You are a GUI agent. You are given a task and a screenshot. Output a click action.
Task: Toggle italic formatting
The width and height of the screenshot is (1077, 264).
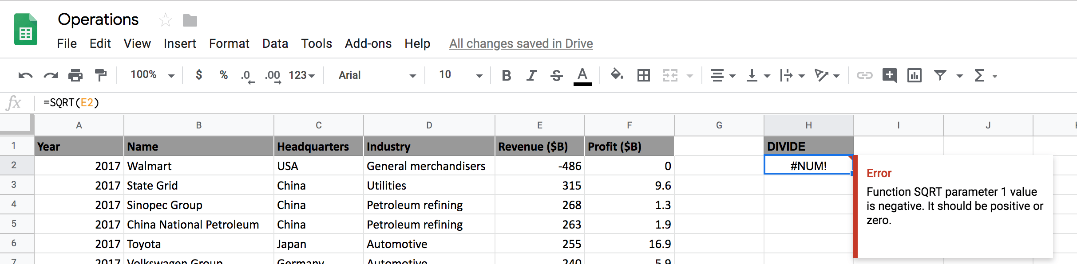point(531,75)
